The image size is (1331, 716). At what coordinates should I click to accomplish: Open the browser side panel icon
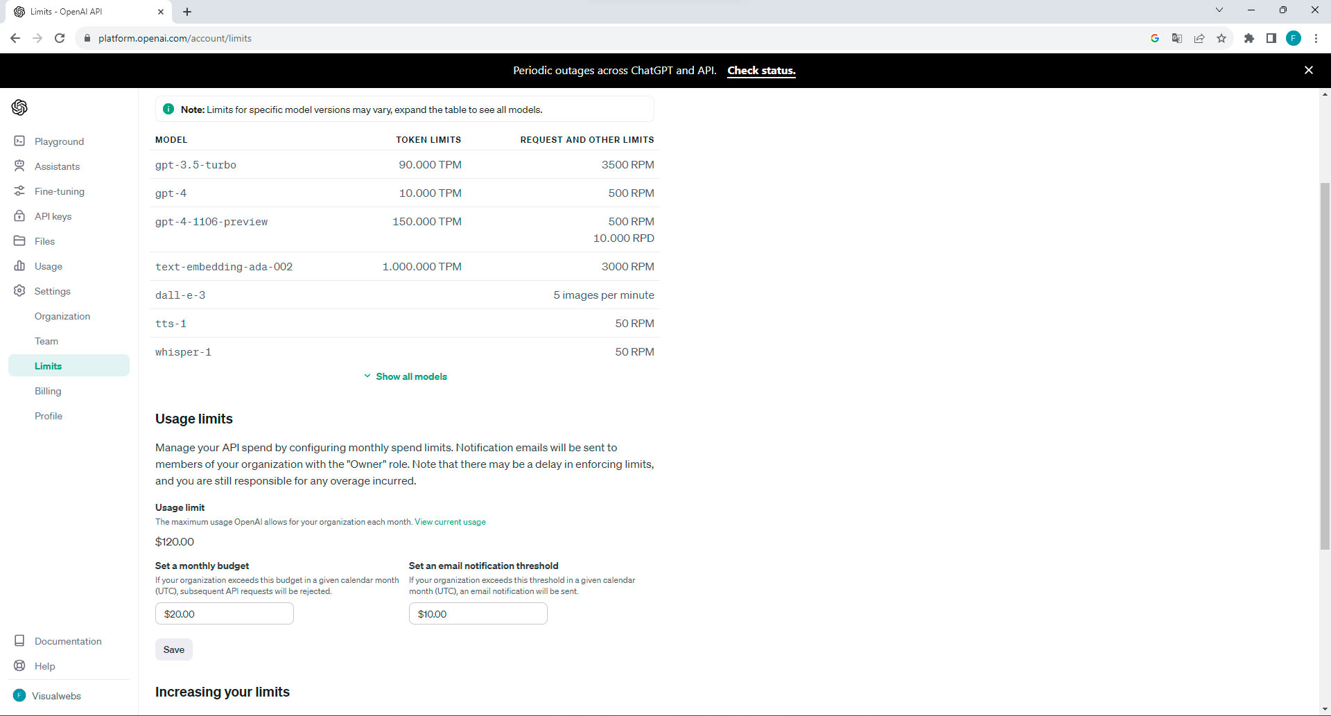(1271, 38)
